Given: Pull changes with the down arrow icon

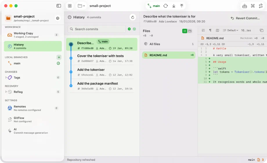Looking at the screenshot, I should click(x=174, y=6).
